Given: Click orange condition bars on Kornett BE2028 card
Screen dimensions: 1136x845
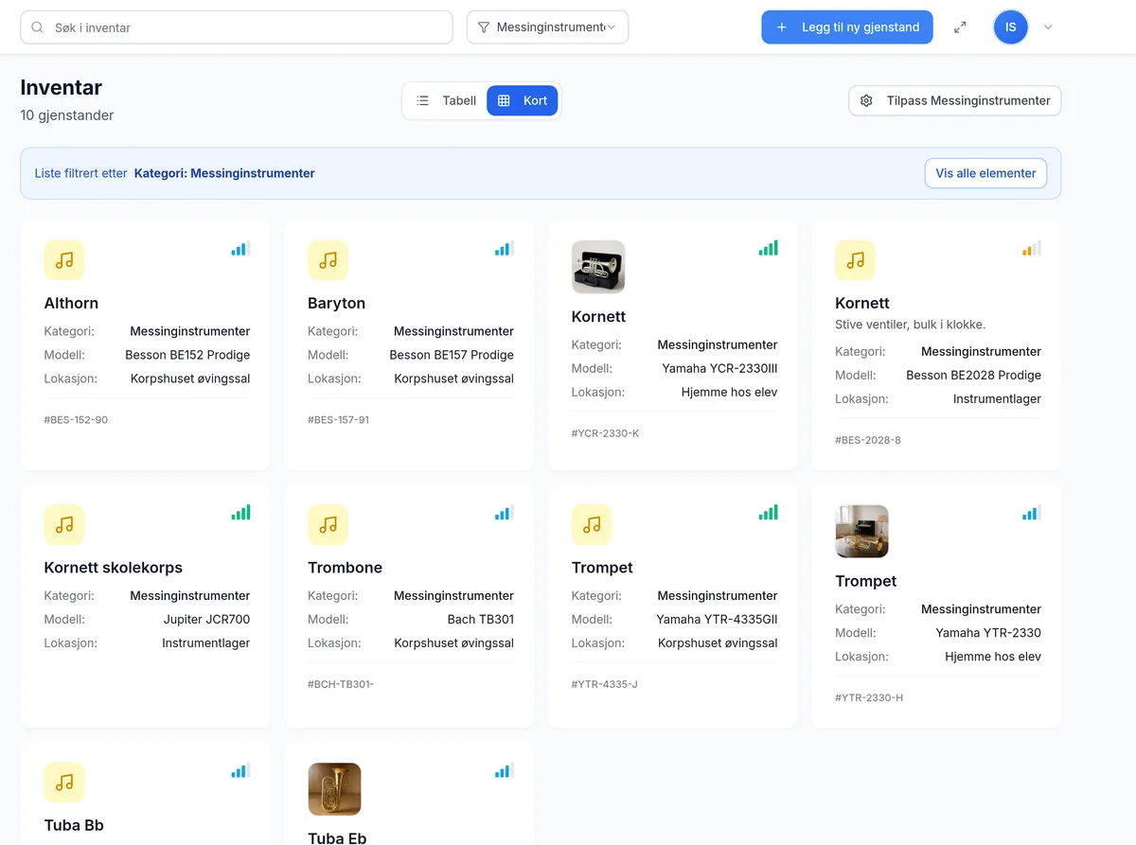Looking at the screenshot, I should (1031, 249).
